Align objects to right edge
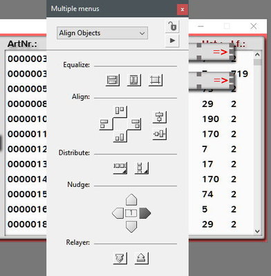This screenshot has height=276, width=271. coord(134,124)
